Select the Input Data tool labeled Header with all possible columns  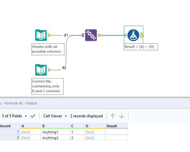41,35
